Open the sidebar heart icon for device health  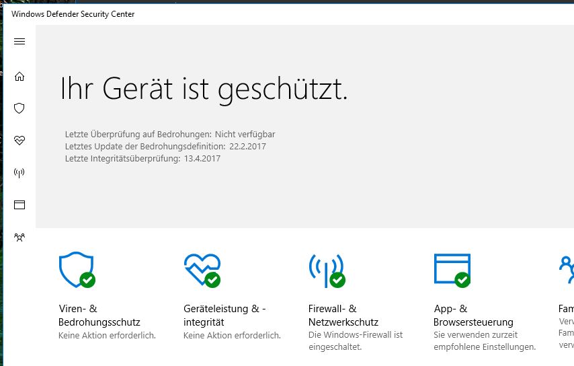[x=19, y=141]
